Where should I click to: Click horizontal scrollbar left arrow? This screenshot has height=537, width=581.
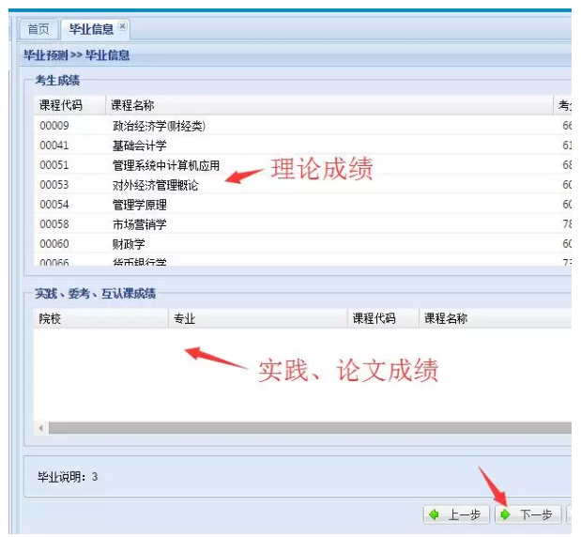pos(40,428)
